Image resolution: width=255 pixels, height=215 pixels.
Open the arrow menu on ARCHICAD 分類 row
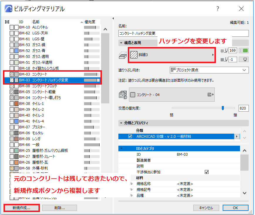coord(237,137)
